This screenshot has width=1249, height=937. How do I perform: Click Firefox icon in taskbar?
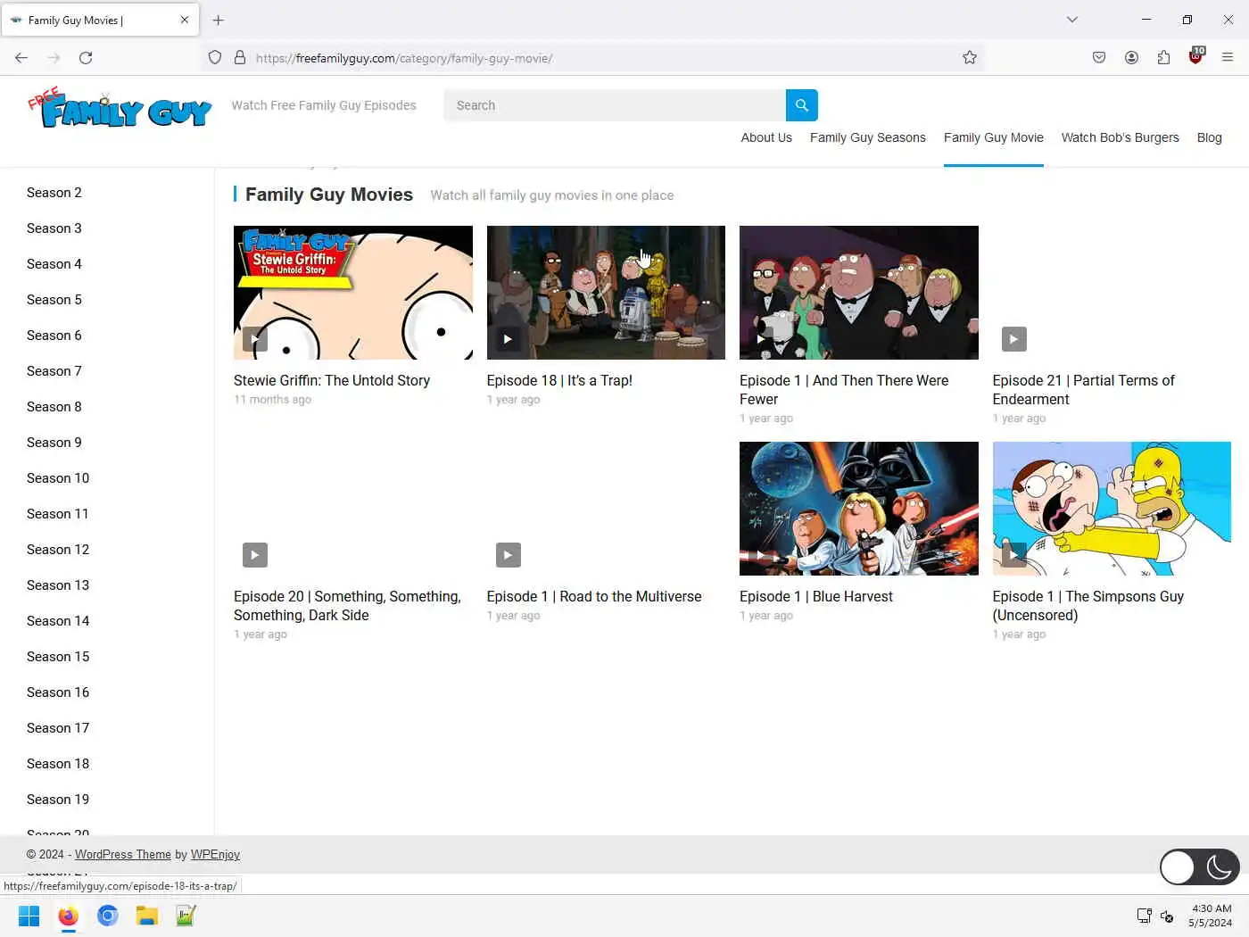[68, 916]
